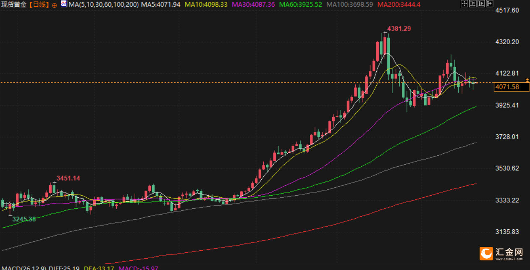The height and width of the screenshot is (270, 530).
Task: Select the MA30:4087.36 indicator value
Action: tap(253, 4)
